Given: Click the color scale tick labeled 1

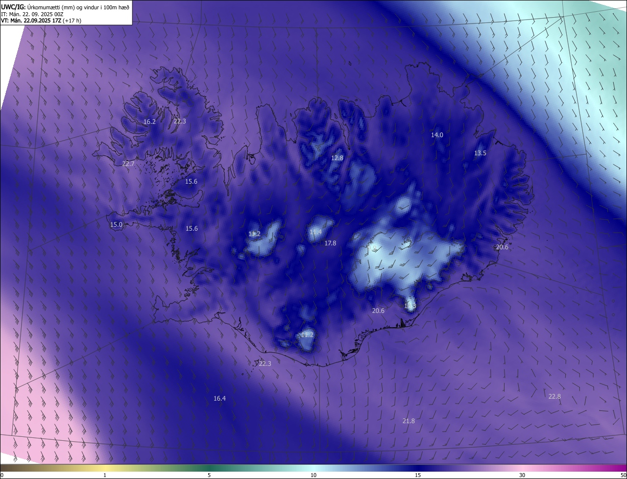Looking at the screenshot, I should point(105,475).
